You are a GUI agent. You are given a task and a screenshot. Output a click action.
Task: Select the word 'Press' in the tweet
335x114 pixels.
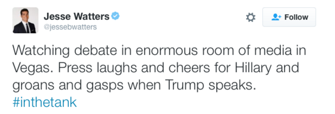click(x=75, y=68)
